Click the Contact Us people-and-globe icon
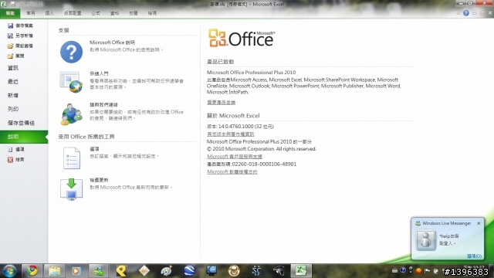 72,114
